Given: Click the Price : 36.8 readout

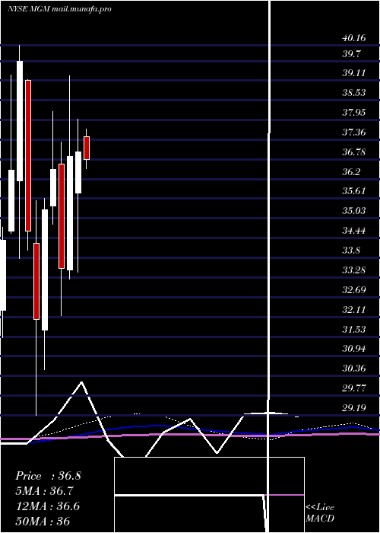Looking at the screenshot, I should pos(48,476).
